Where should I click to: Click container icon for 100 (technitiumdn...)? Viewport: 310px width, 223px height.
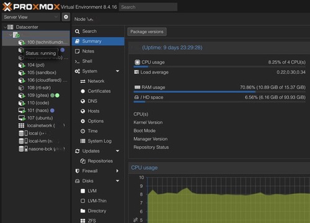[x=22, y=42]
